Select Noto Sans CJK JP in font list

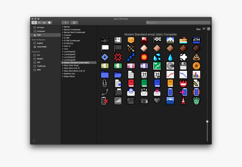[x=79, y=68]
